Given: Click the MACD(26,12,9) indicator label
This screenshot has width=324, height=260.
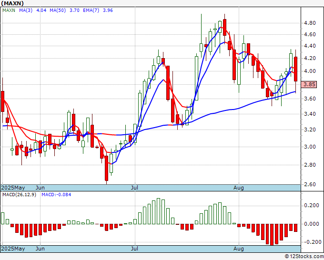Looking at the screenshot, I should (19, 195).
